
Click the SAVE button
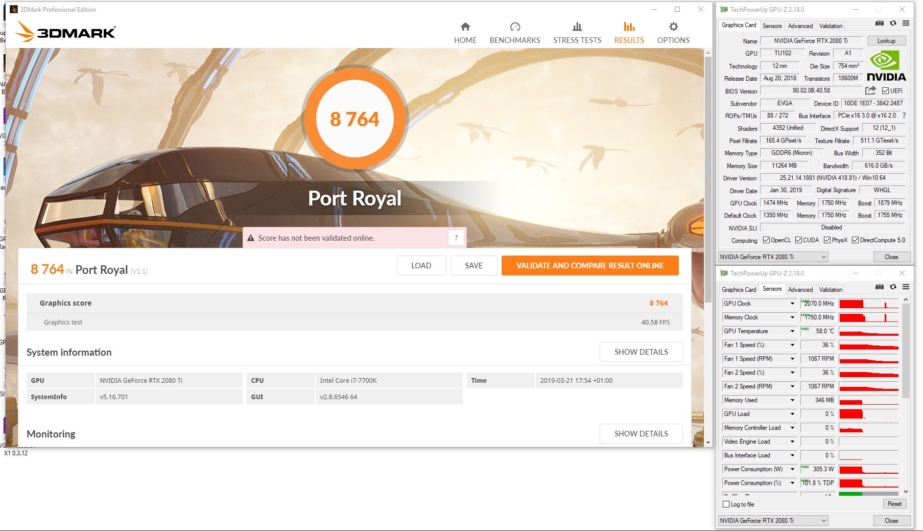(x=474, y=265)
